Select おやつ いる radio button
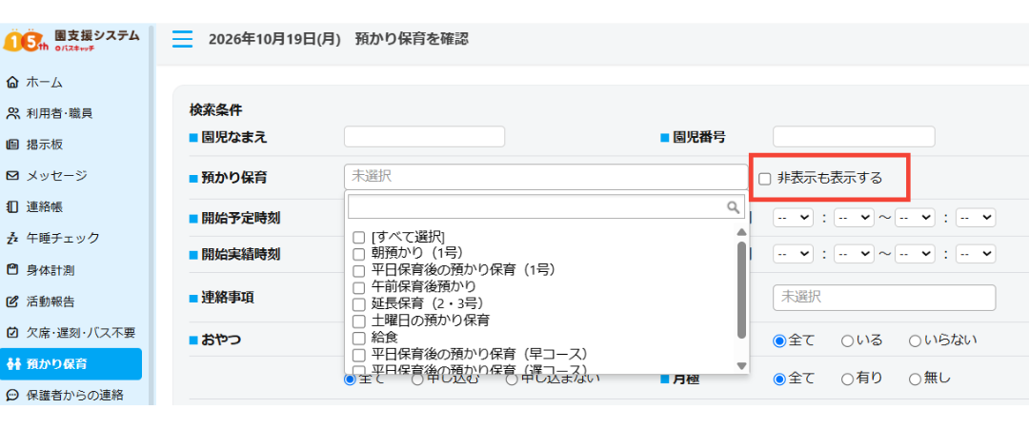 click(847, 340)
